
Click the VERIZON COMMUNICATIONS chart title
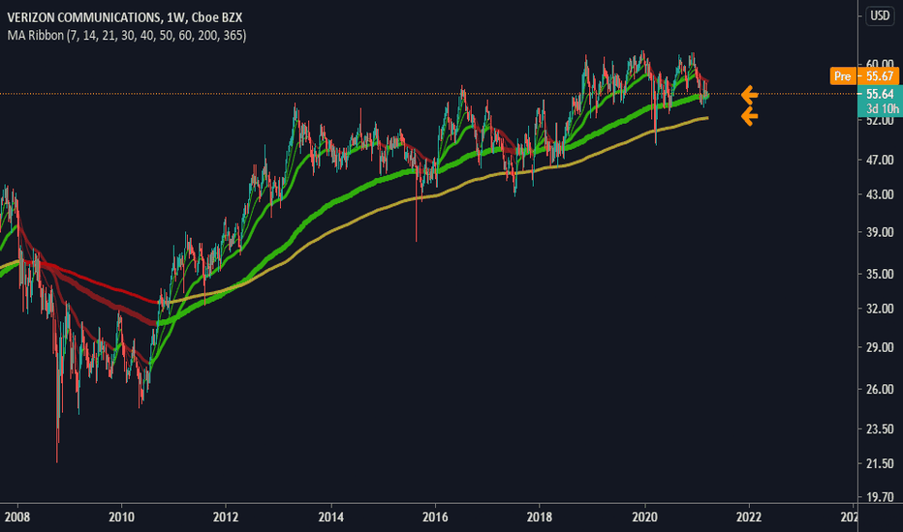124,17
